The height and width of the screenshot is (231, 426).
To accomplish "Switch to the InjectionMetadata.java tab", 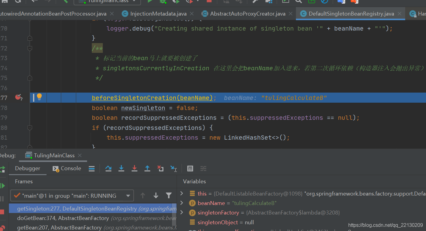I will tap(158, 14).
